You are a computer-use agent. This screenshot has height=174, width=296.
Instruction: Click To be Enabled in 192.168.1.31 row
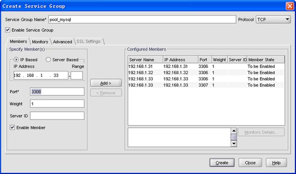click(x=261, y=66)
